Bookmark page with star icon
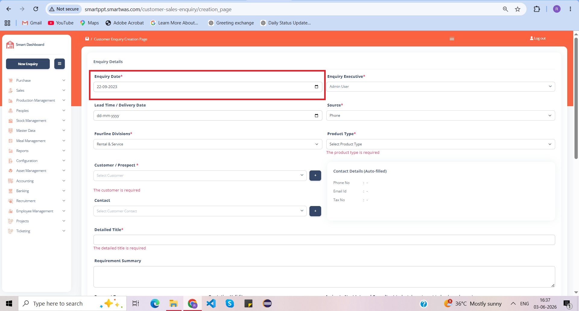 [517, 9]
